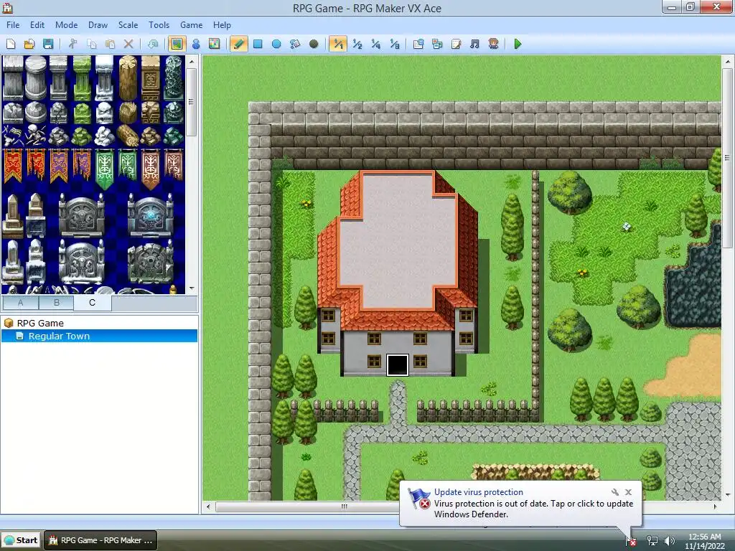Open the Resource Manager icon
This screenshot has width=735, height=551.
coord(437,44)
